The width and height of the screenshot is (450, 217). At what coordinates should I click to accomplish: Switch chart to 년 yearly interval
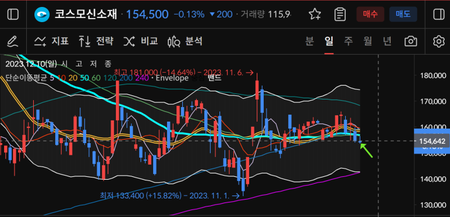387,41
